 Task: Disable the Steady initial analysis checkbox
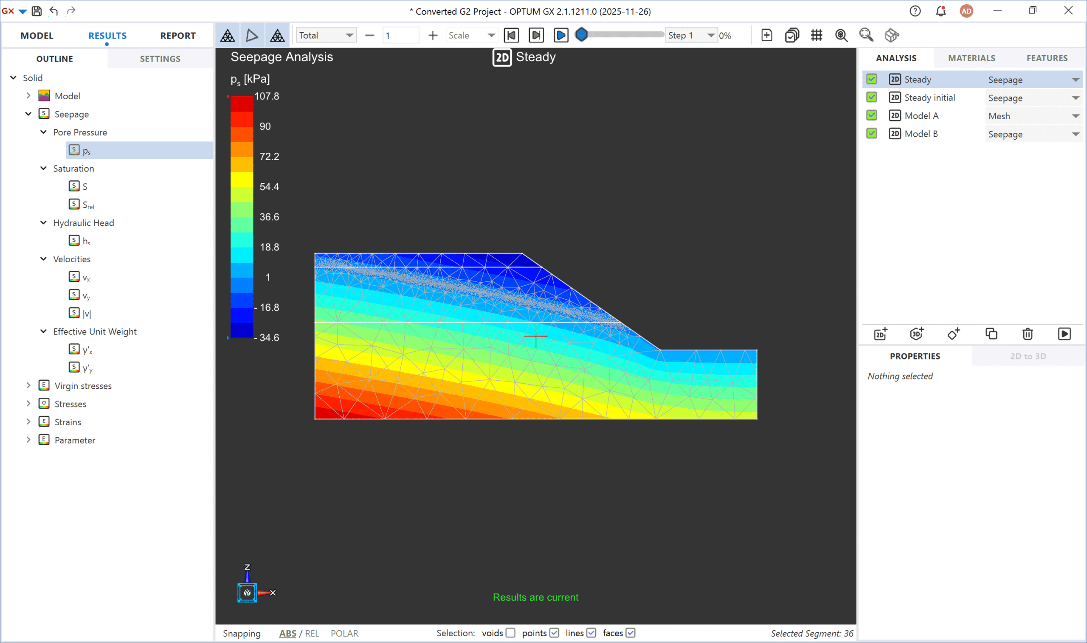point(872,97)
